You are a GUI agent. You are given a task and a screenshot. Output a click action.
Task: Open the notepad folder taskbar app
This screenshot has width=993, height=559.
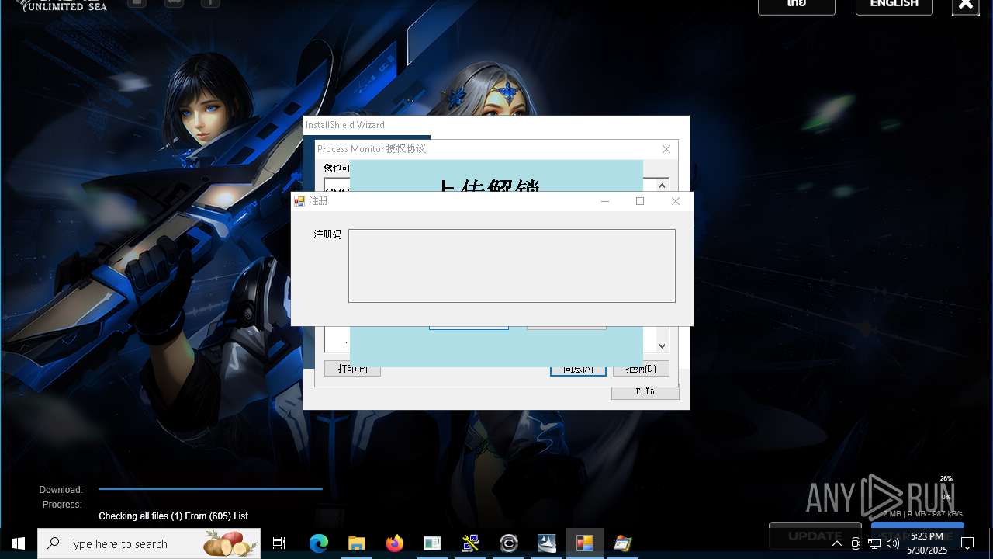click(x=623, y=543)
